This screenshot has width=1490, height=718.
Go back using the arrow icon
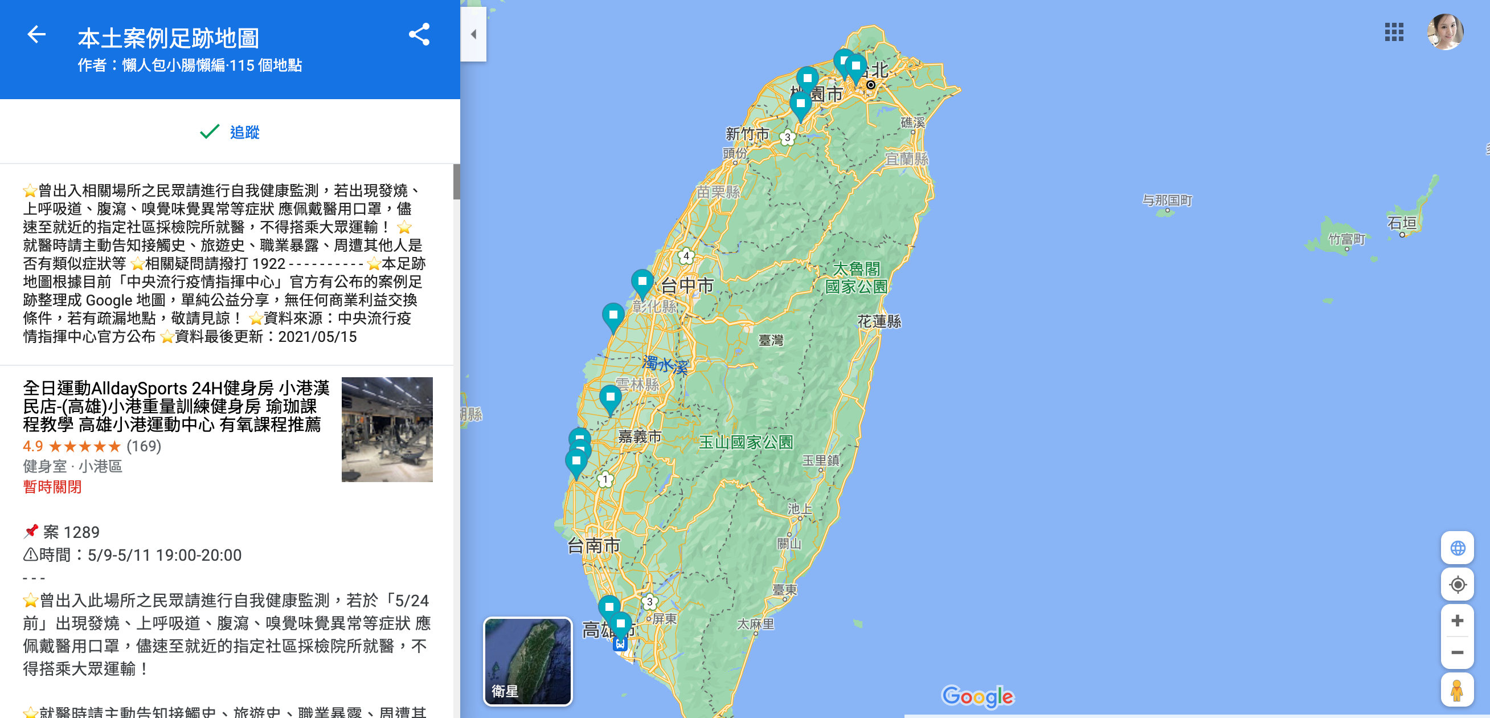(x=36, y=34)
